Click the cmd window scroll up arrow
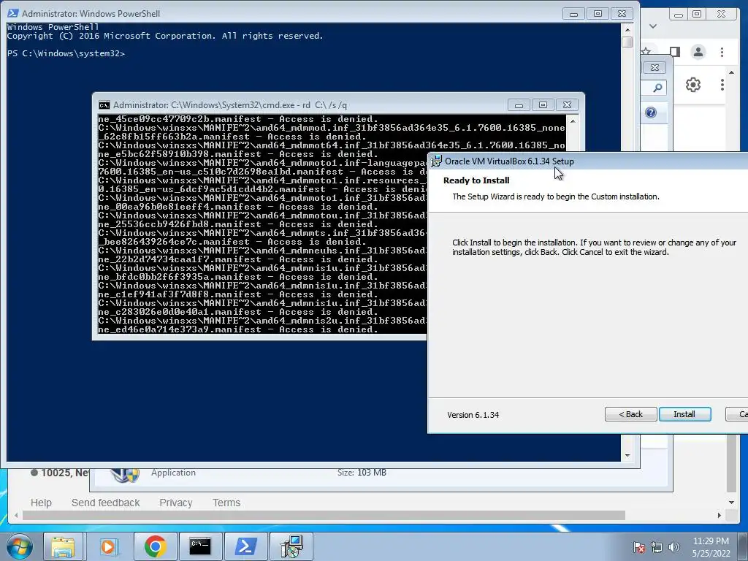The height and width of the screenshot is (561, 748). click(573, 121)
